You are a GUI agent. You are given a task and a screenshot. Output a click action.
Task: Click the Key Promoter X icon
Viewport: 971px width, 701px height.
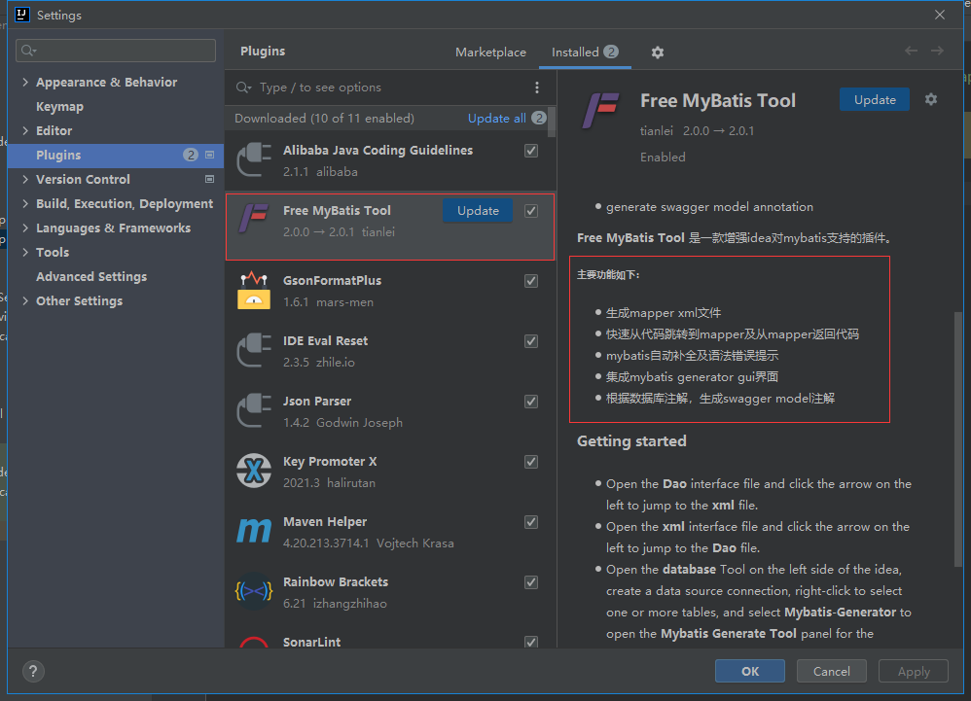(254, 471)
